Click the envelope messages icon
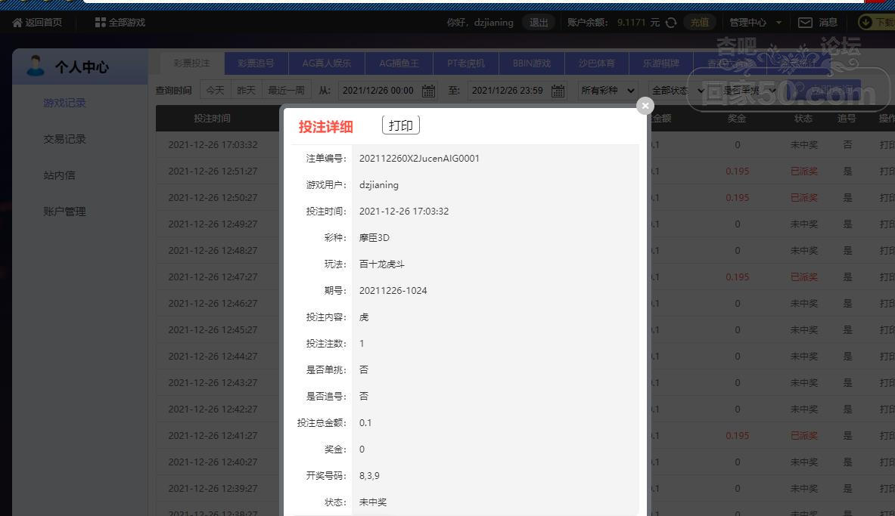The image size is (895, 516). [x=805, y=22]
